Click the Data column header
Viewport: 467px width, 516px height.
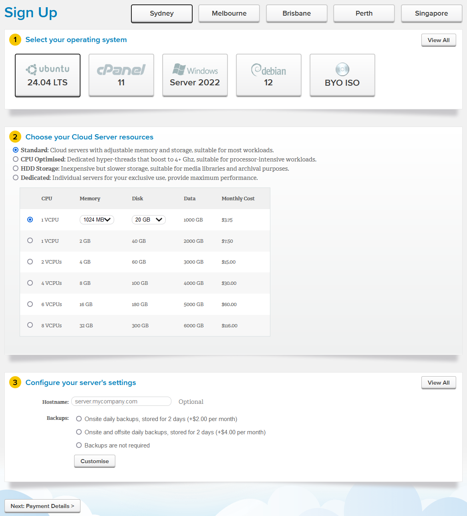point(190,199)
